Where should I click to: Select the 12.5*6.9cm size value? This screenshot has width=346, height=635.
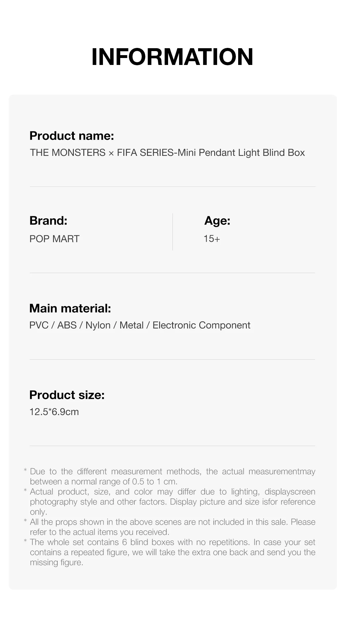click(x=54, y=412)
